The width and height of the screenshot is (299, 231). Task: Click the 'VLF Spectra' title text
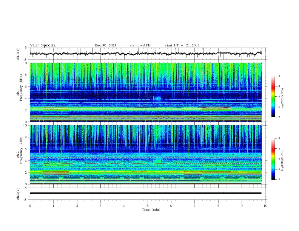pos(43,45)
